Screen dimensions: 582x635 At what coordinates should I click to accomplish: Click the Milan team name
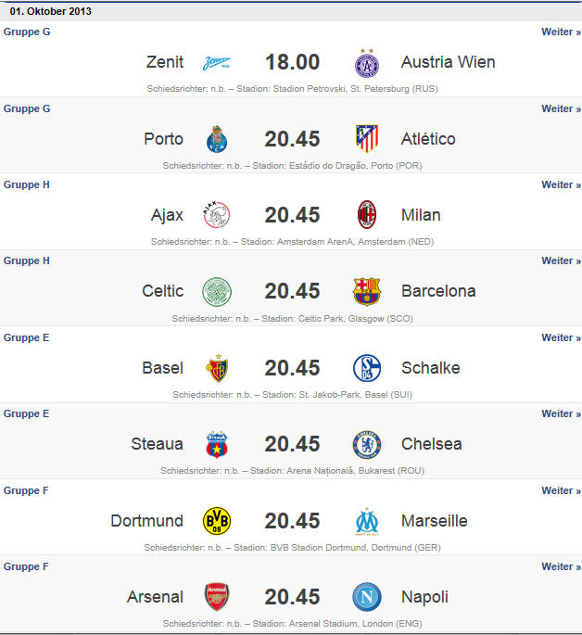(421, 215)
